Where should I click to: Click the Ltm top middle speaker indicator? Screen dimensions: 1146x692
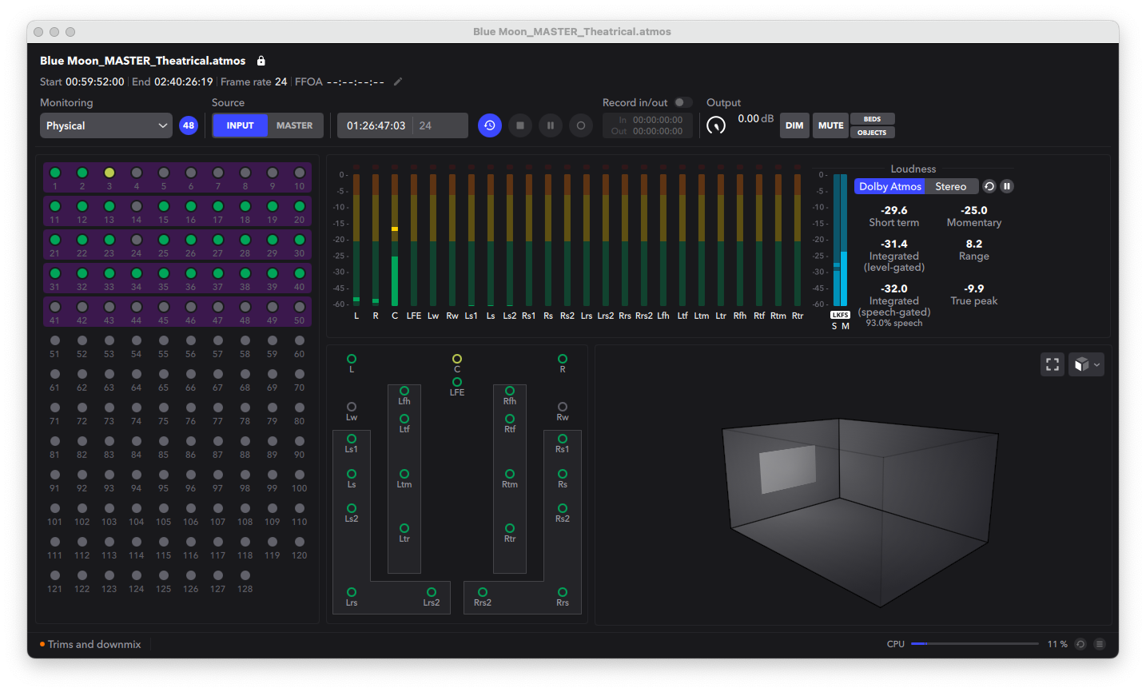point(404,474)
